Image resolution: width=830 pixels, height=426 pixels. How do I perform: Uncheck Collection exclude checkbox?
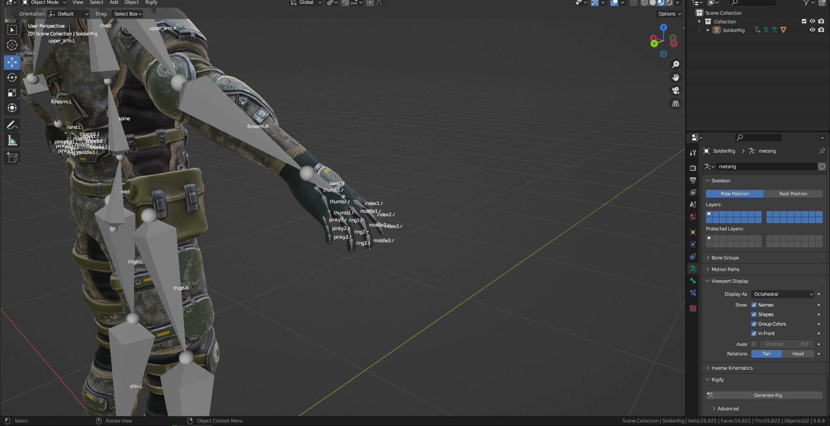(x=804, y=21)
